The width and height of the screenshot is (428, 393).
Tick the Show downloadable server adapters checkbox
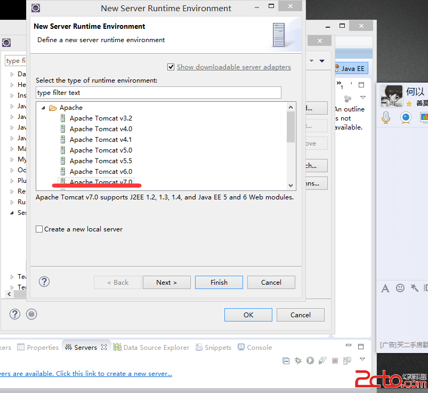tap(171, 67)
